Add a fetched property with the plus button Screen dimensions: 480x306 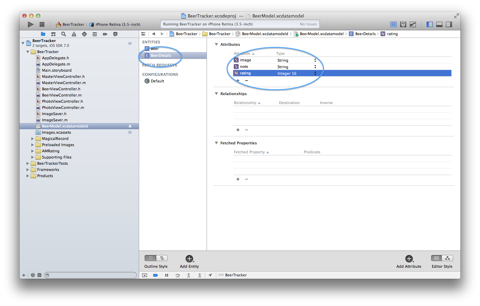(238, 179)
